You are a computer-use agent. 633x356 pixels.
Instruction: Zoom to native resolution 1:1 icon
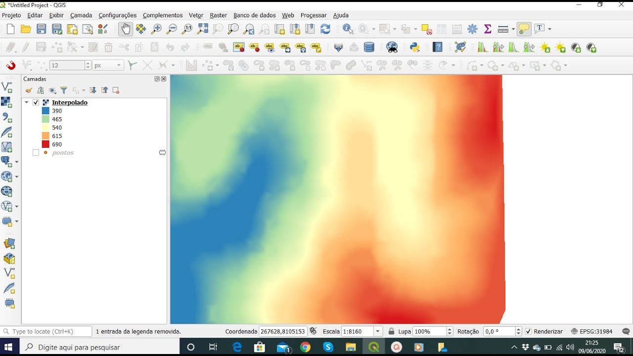187,29
